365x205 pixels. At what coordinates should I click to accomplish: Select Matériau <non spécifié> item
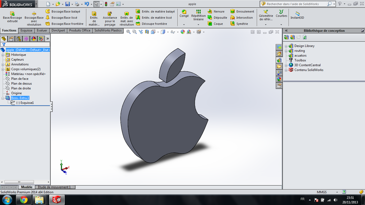click(x=28, y=74)
